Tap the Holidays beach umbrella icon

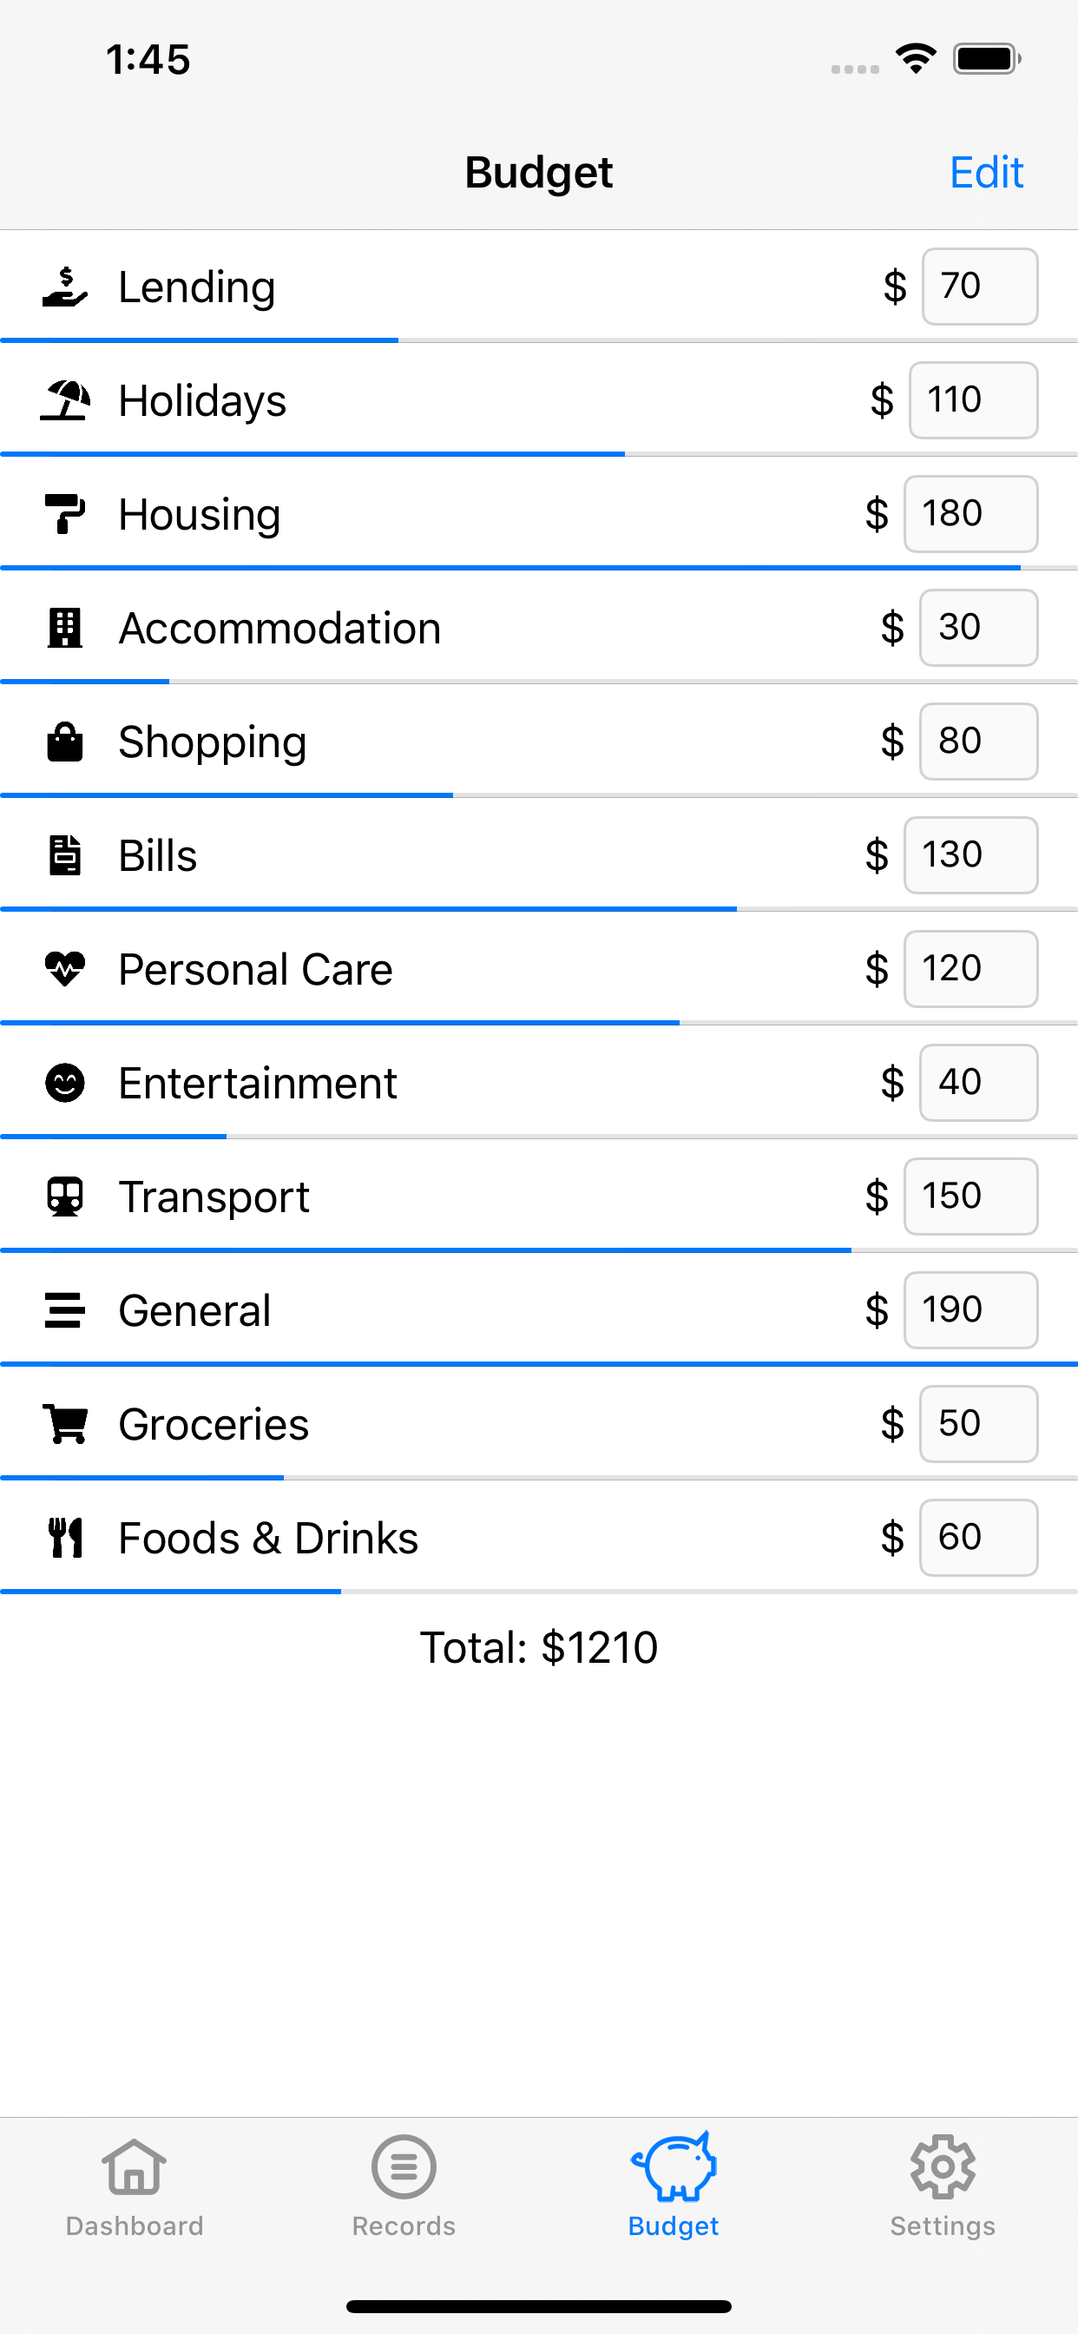click(64, 400)
